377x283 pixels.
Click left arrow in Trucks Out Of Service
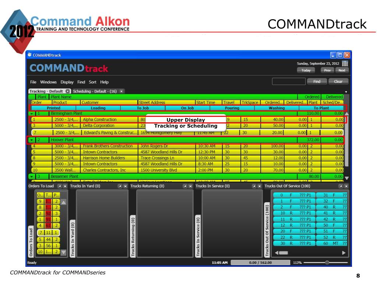click(x=276, y=253)
